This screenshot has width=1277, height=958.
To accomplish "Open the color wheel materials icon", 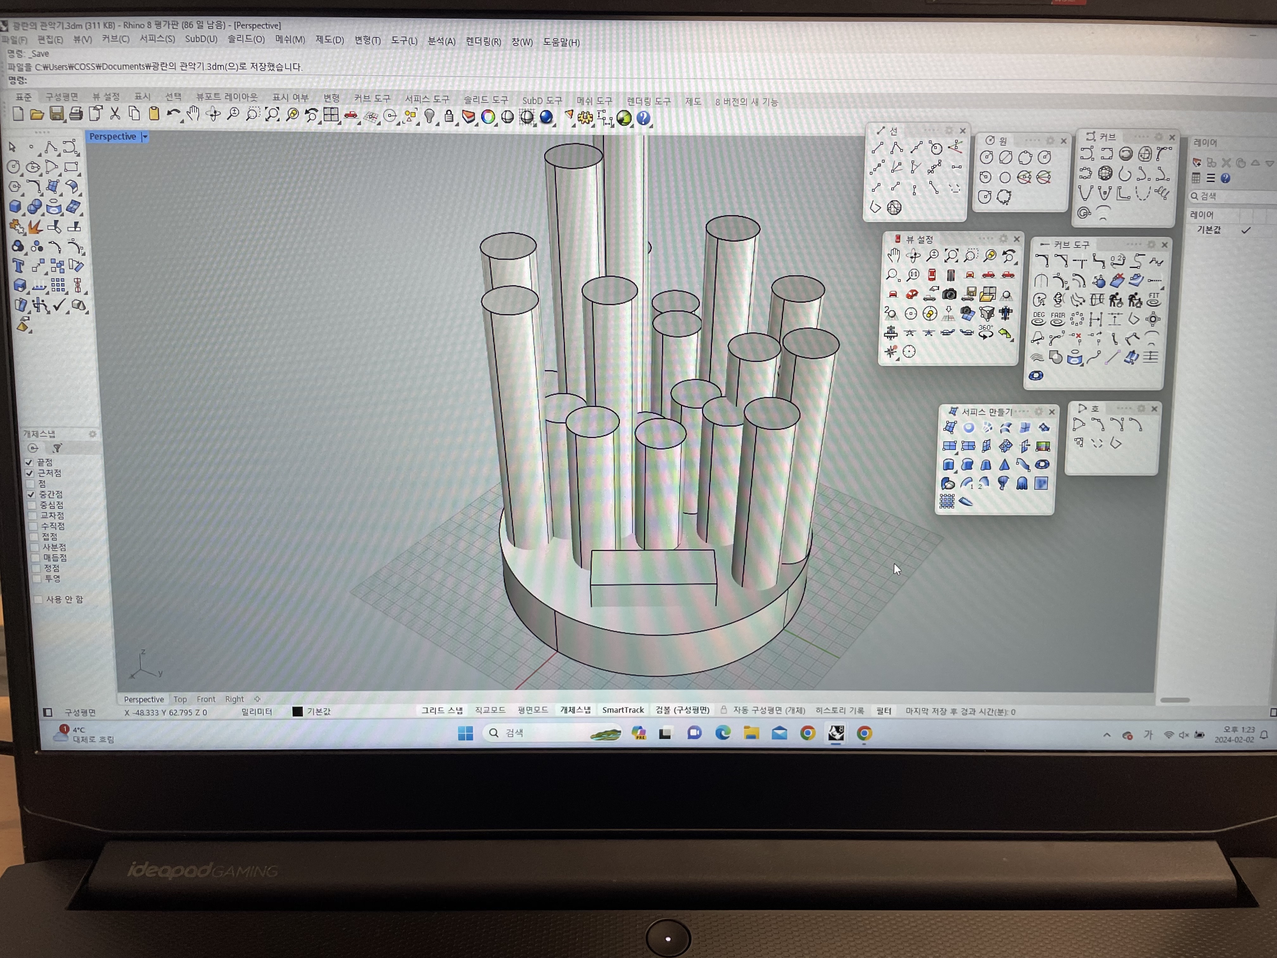I will pyautogui.click(x=488, y=117).
